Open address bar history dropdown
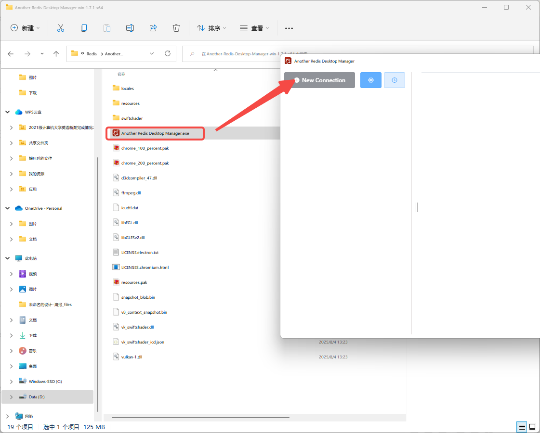 click(x=152, y=54)
